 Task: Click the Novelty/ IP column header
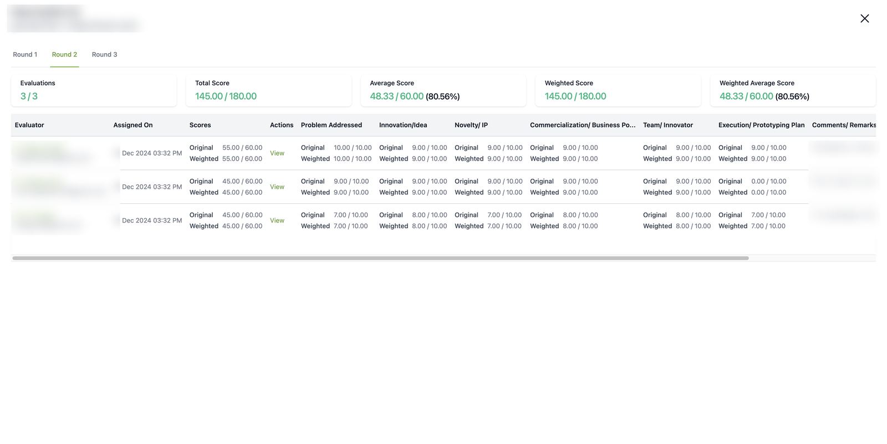tap(471, 125)
